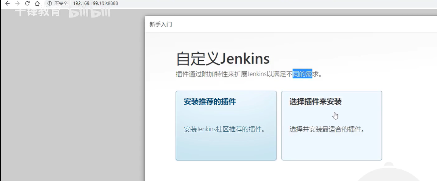
Task: Go back with the browser back arrow
Action: [x=7, y=3]
